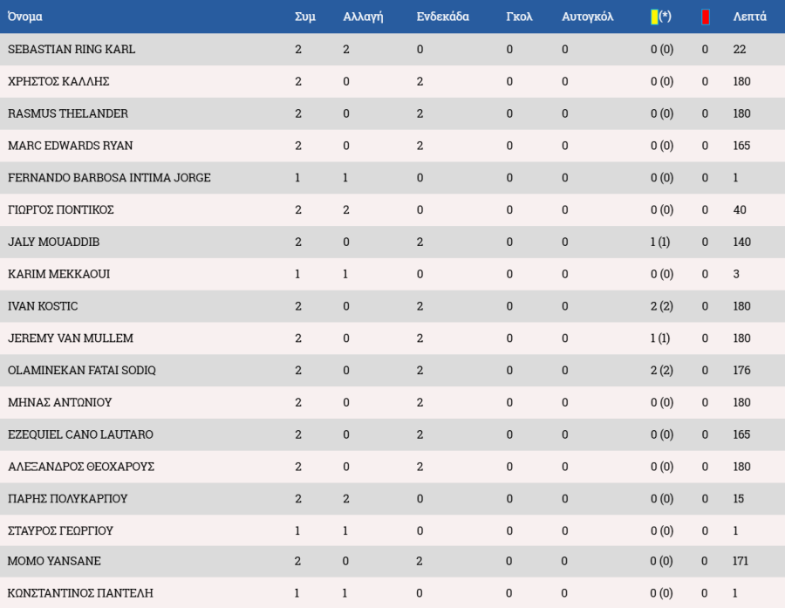
Task: Click JALY MOUADDIB name
Action: pyautogui.click(x=53, y=242)
